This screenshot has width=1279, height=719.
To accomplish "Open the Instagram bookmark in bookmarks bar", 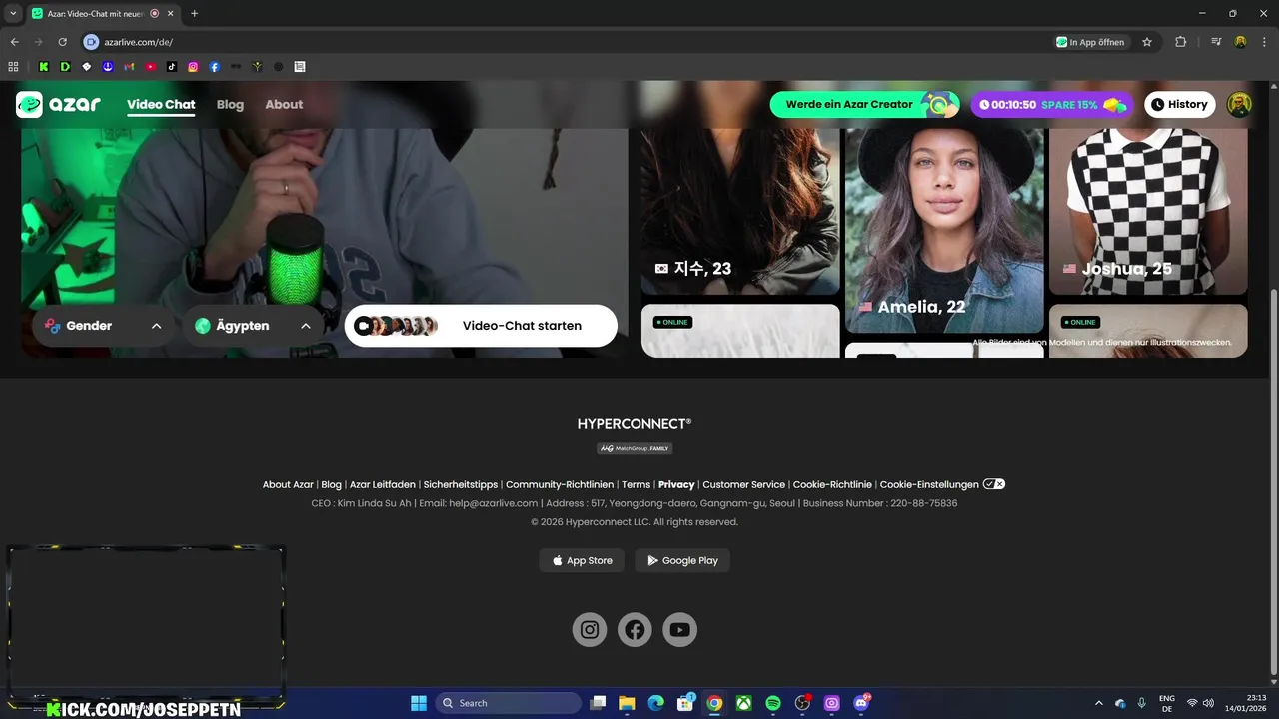I will [x=193, y=67].
